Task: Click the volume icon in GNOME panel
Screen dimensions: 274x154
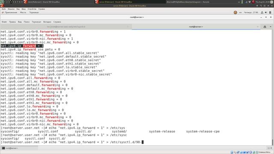Action: tap(266, 12)
